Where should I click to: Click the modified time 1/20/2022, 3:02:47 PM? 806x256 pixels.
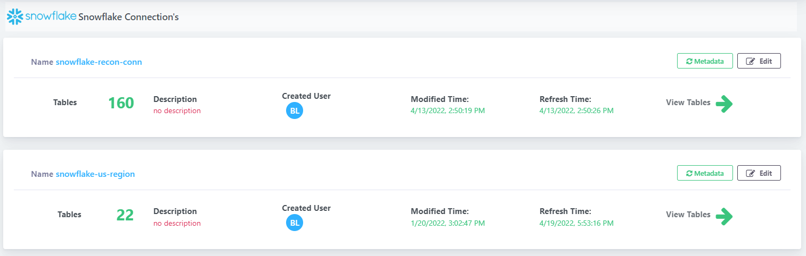[447, 224]
